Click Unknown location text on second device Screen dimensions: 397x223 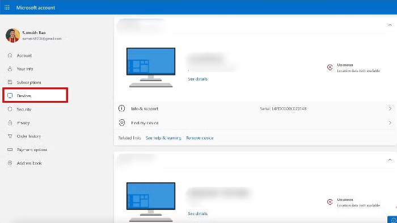point(345,199)
